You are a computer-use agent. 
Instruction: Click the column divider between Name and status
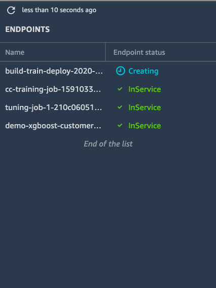tap(105, 52)
